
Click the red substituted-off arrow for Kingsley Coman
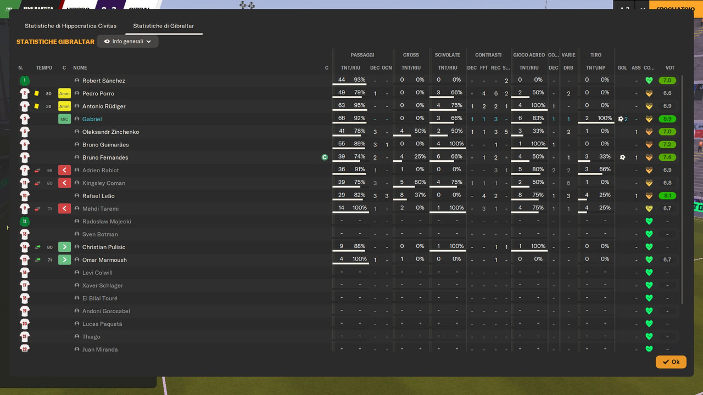(x=64, y=183)
